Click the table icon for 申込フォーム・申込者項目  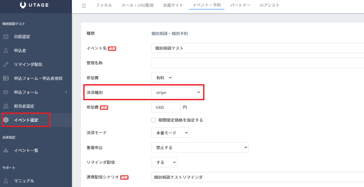pos(6,78)
